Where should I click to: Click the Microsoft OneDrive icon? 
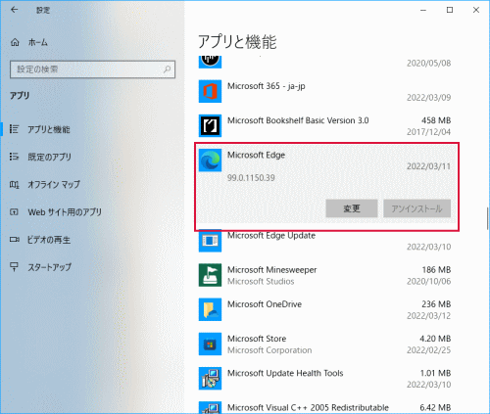pyautogui.click(x=210, y=309)
